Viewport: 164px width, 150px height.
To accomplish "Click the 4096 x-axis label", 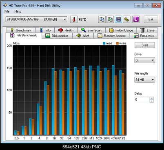I will point(114,138).
